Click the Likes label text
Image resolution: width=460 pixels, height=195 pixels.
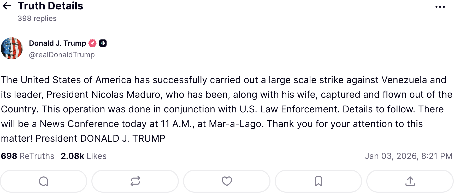[97, 156]
